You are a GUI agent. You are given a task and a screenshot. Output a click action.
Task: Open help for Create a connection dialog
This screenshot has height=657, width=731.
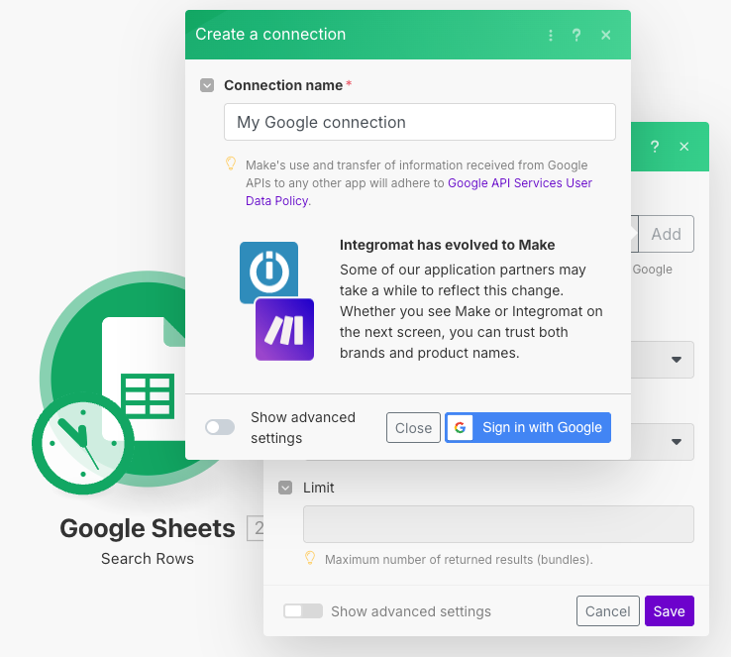[x=576, y=35]
